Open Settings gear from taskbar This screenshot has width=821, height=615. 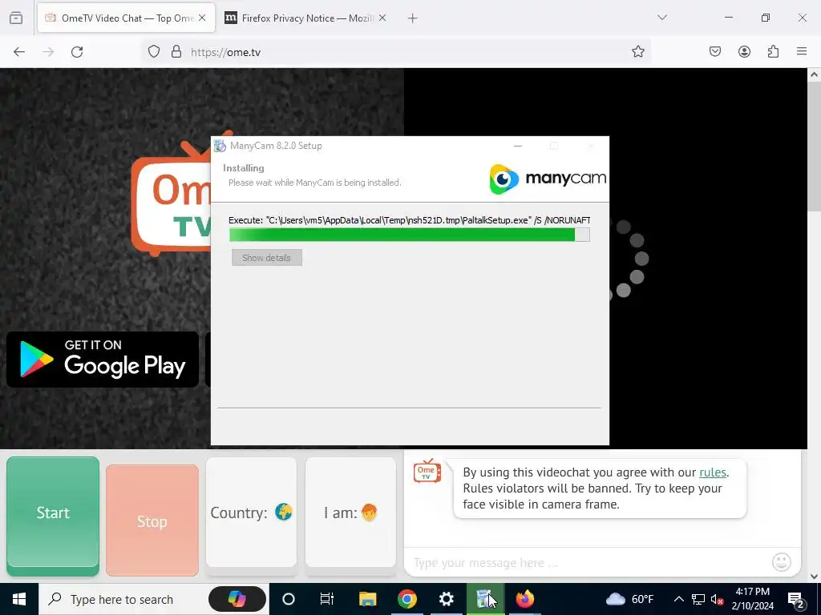[446, 599]
